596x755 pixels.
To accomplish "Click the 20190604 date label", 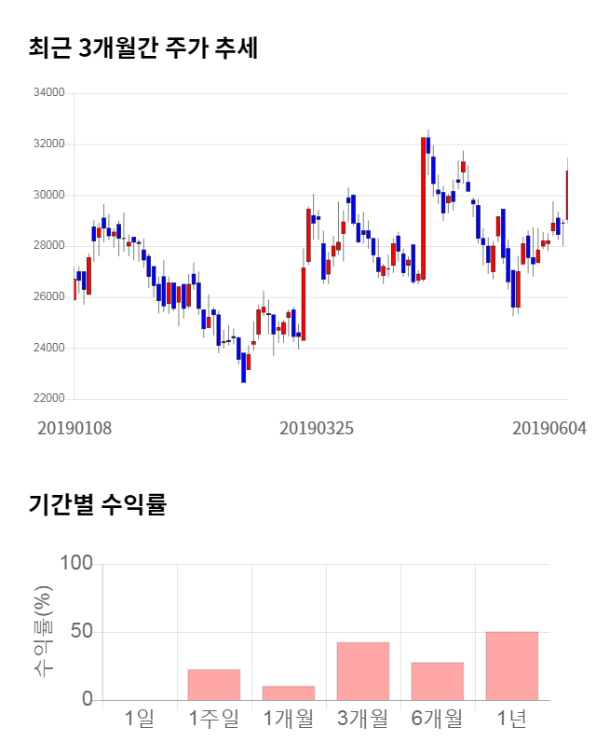I will pos(549,428).
